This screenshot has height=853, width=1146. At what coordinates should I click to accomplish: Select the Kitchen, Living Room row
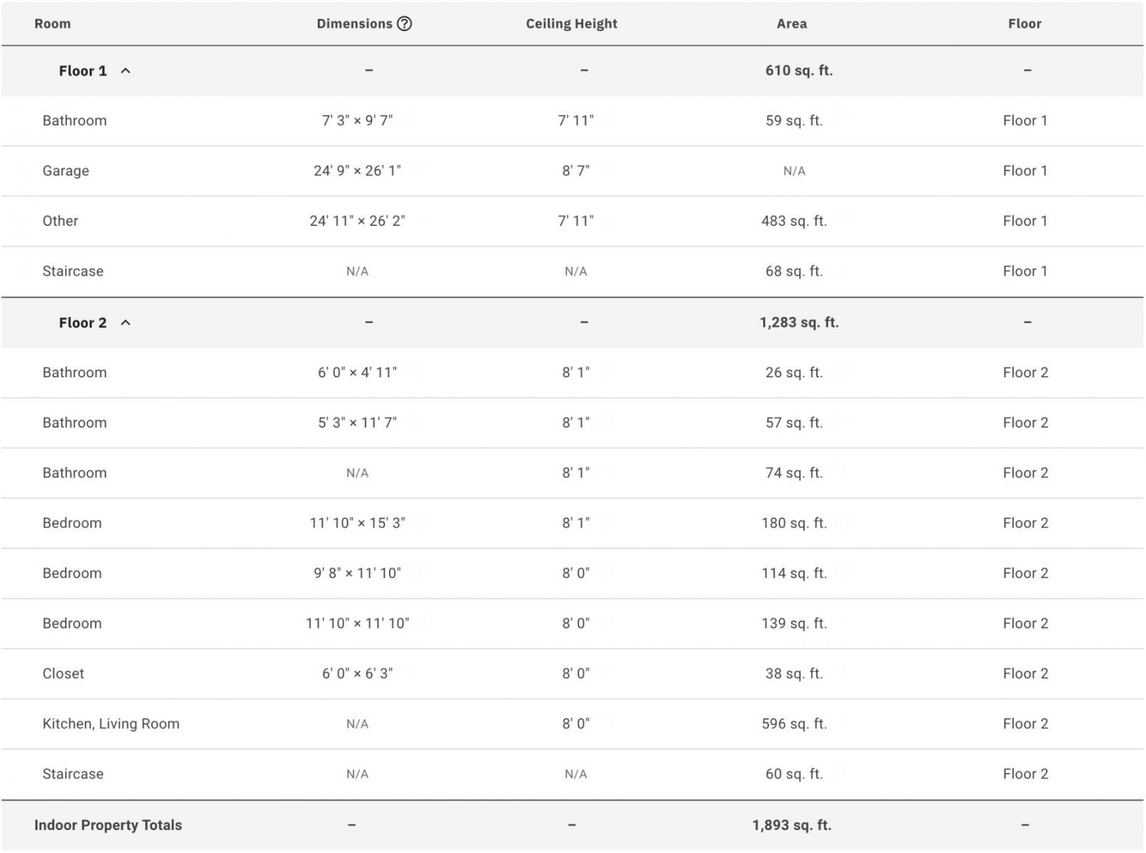572,724
